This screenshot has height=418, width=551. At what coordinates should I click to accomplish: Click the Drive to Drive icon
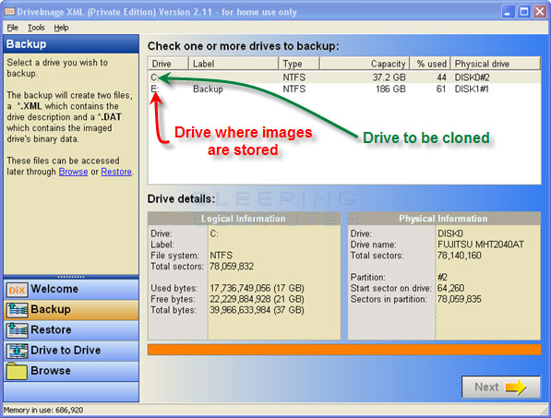17,351
